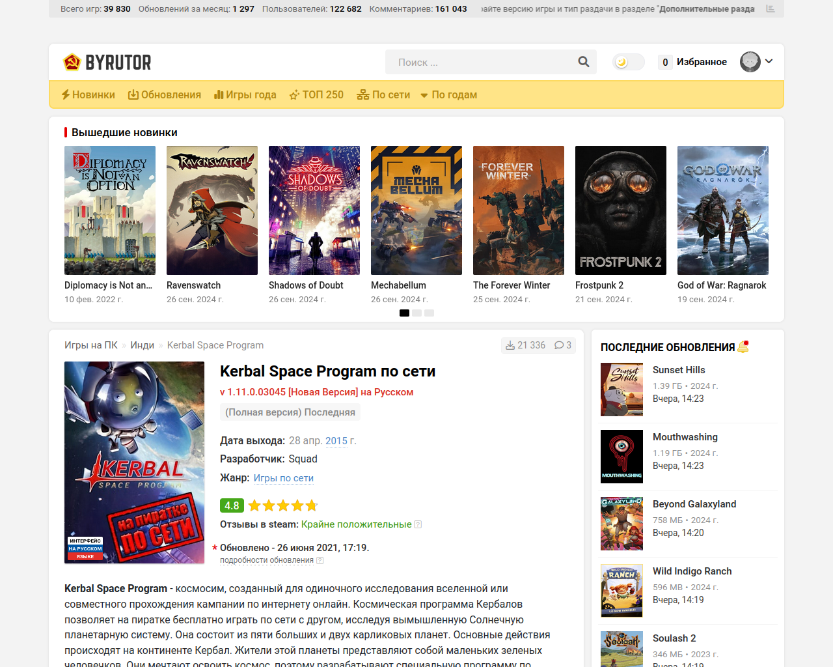
Task: Click the favorites count badge
Action: click(x=665, y=62)
